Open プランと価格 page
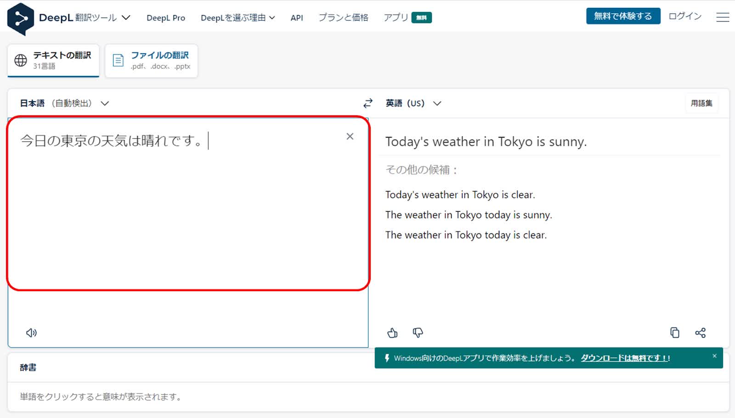This screenshot has height=418, width=735. [344, 17]
